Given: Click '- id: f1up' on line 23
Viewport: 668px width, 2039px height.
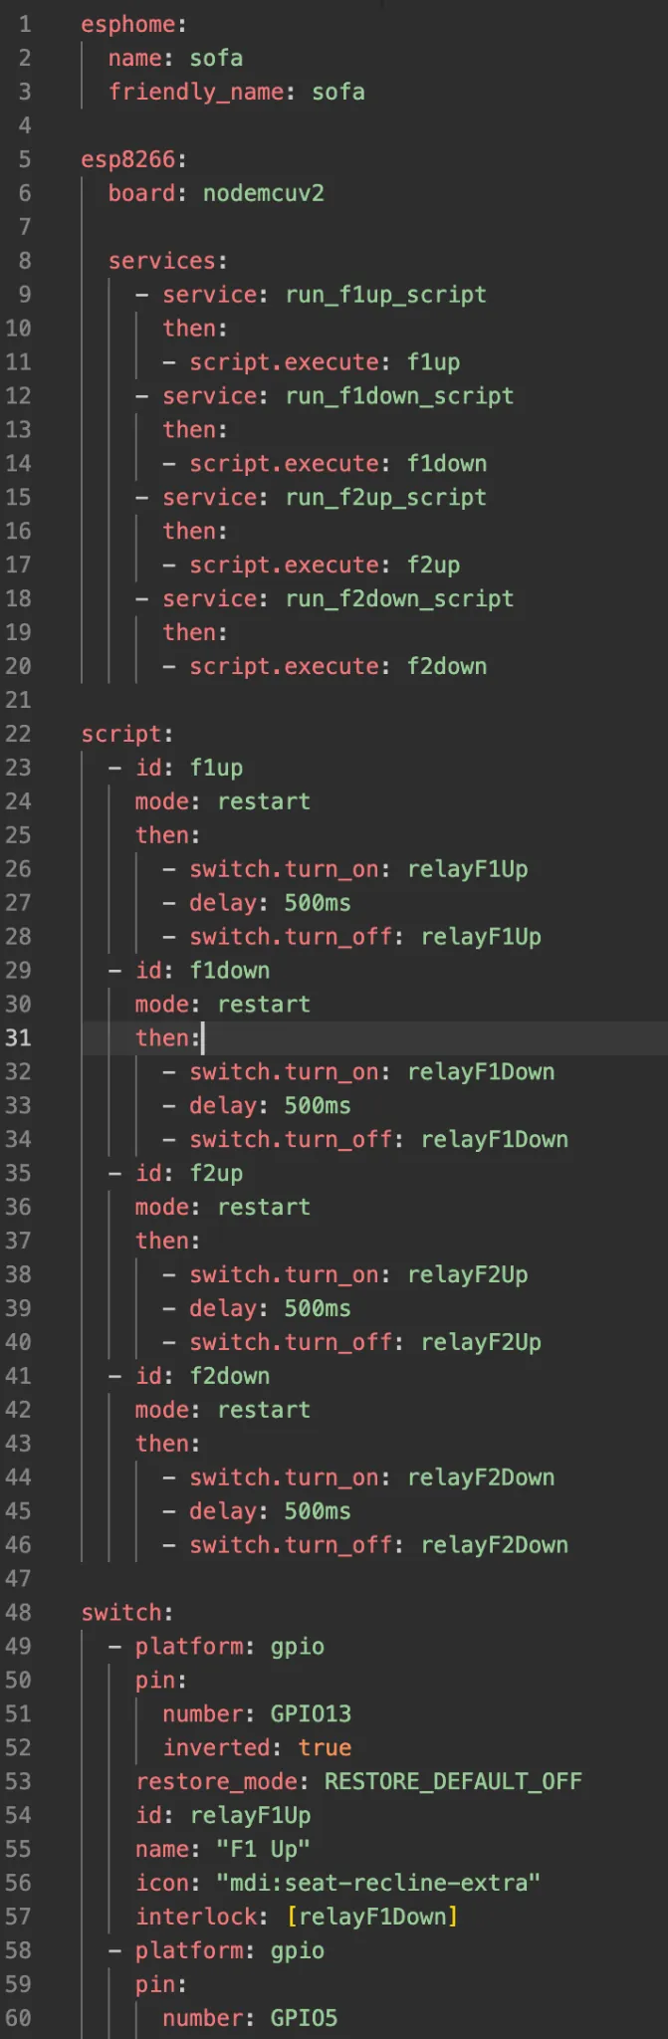Looking at the screenshot, I should pyautogui.click(x=175, y=769).
